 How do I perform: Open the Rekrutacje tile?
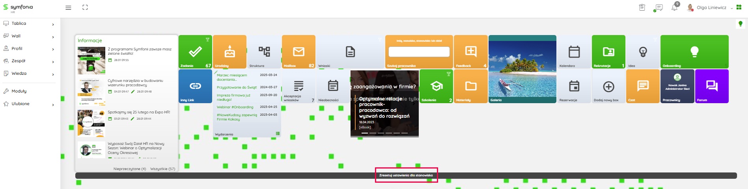point(608,52)
